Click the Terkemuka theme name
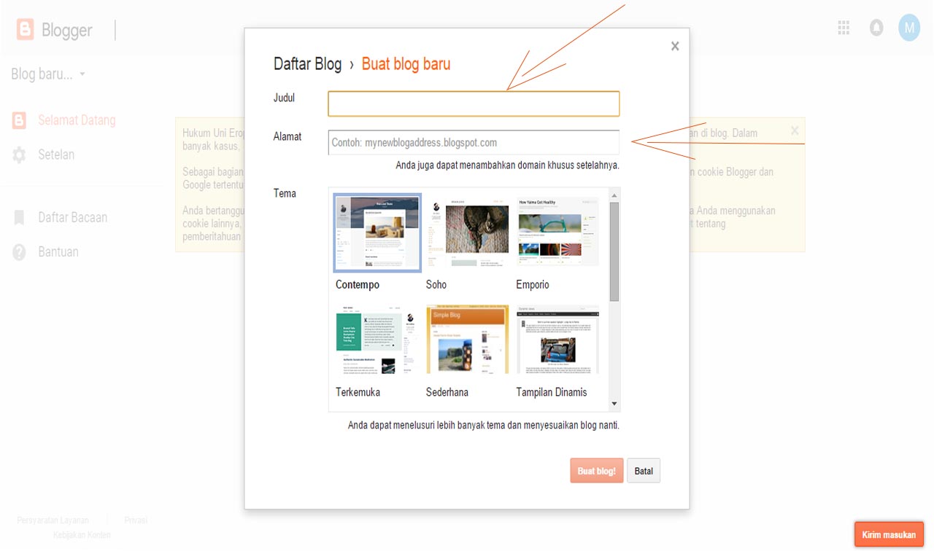 (358, 393)
